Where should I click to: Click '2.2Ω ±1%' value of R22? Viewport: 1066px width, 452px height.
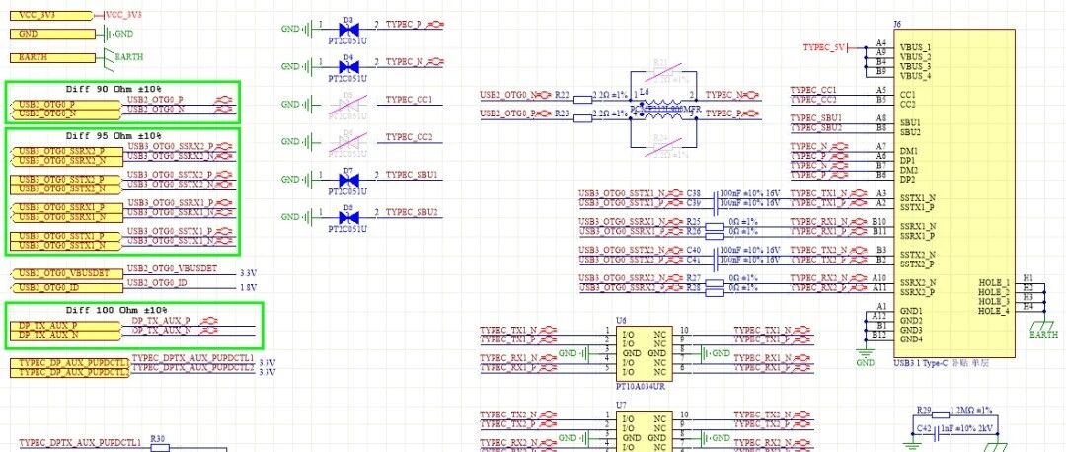(x=611, y=95)
